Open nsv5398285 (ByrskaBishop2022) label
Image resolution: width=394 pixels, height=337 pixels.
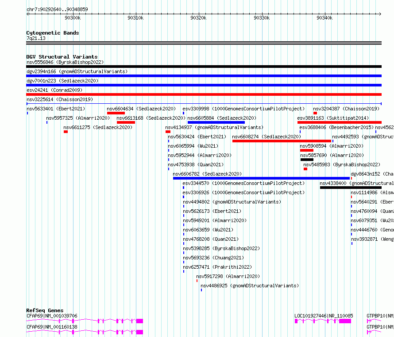tap(221, 248)
